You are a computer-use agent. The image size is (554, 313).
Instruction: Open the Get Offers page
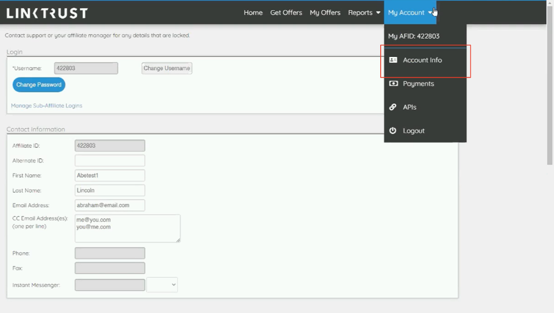(286, 12)
